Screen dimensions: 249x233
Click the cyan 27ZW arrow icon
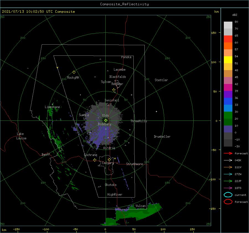click(228, 174)
